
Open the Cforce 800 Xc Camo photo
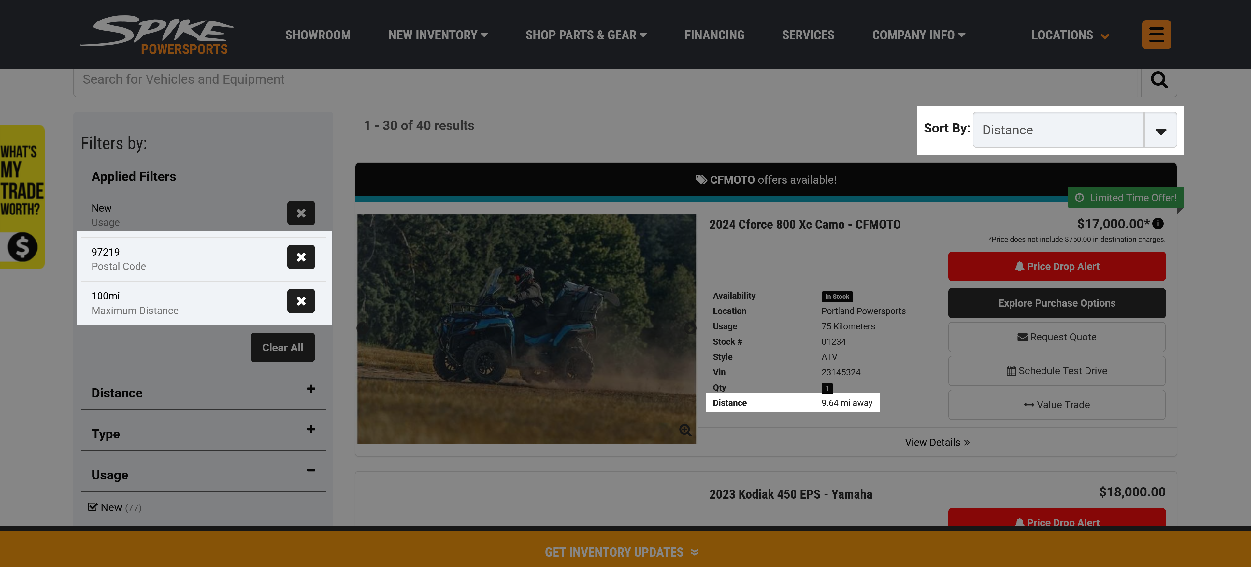click(526, 329)
